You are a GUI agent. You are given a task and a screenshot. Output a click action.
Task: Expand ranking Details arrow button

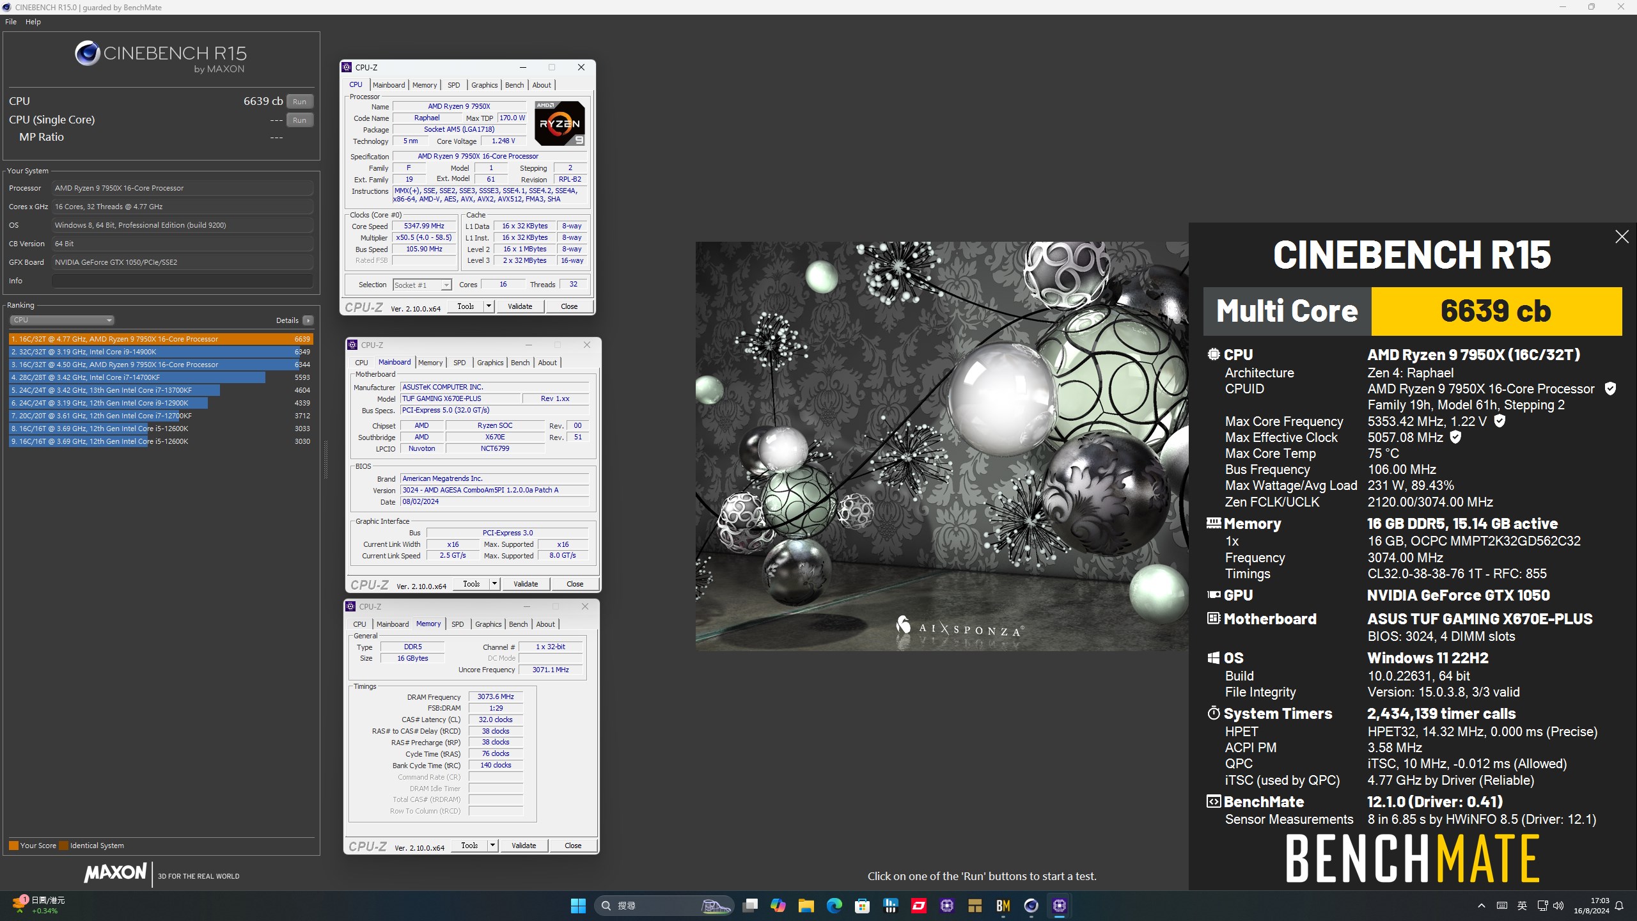pyautogui.click(x=308, y=320)
